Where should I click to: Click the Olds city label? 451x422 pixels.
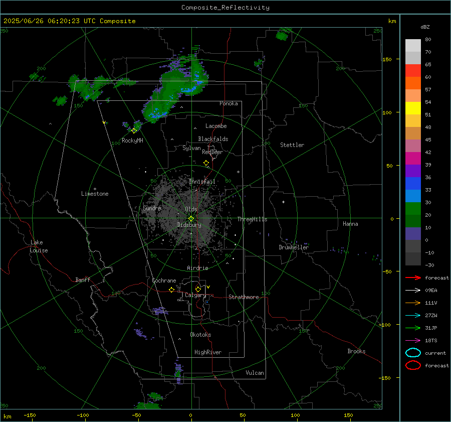[x=191, y=209]
